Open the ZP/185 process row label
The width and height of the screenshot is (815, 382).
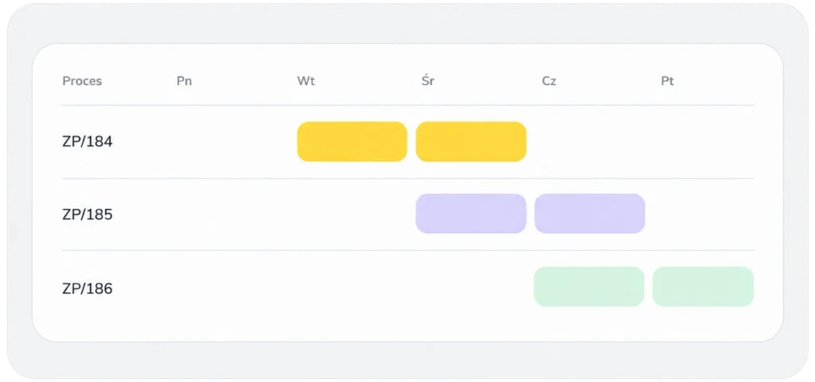click(88, 214)
